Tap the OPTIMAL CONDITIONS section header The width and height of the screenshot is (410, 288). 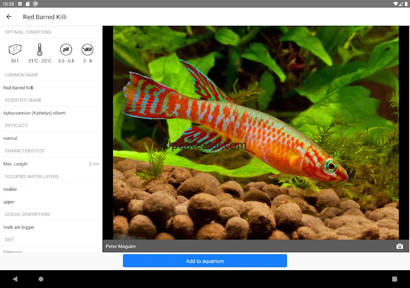click(x=28, y=32)
